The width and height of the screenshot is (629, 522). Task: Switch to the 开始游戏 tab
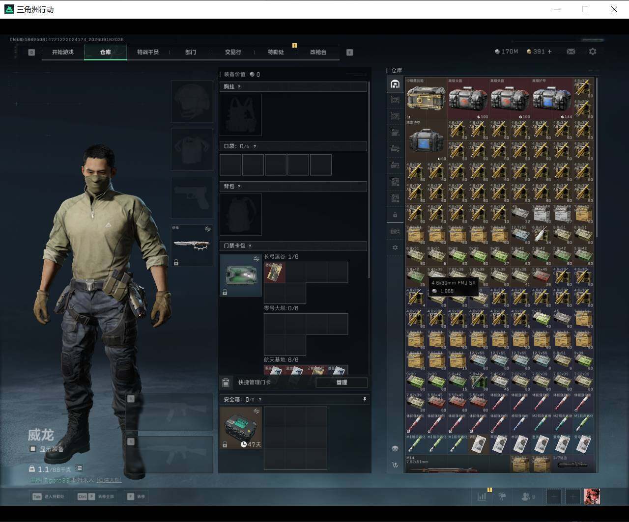[x=63, y=52]
